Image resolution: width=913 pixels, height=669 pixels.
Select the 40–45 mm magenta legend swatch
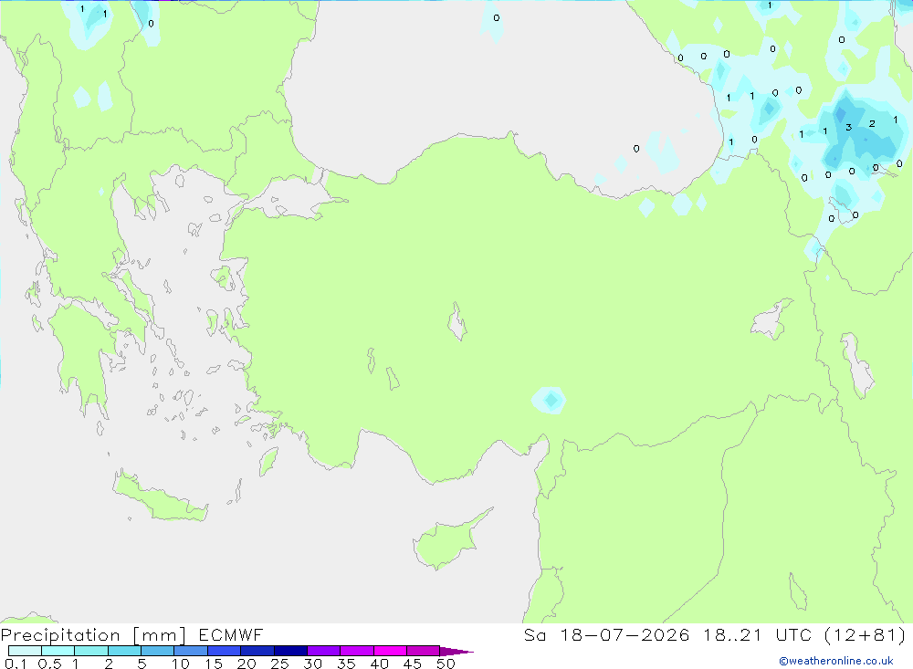click(x=390, y=651)
